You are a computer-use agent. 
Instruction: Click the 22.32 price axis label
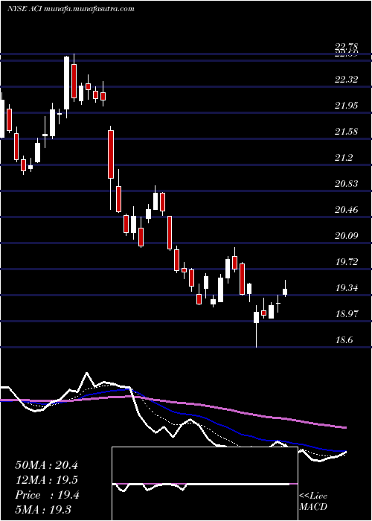click(348, 79)
